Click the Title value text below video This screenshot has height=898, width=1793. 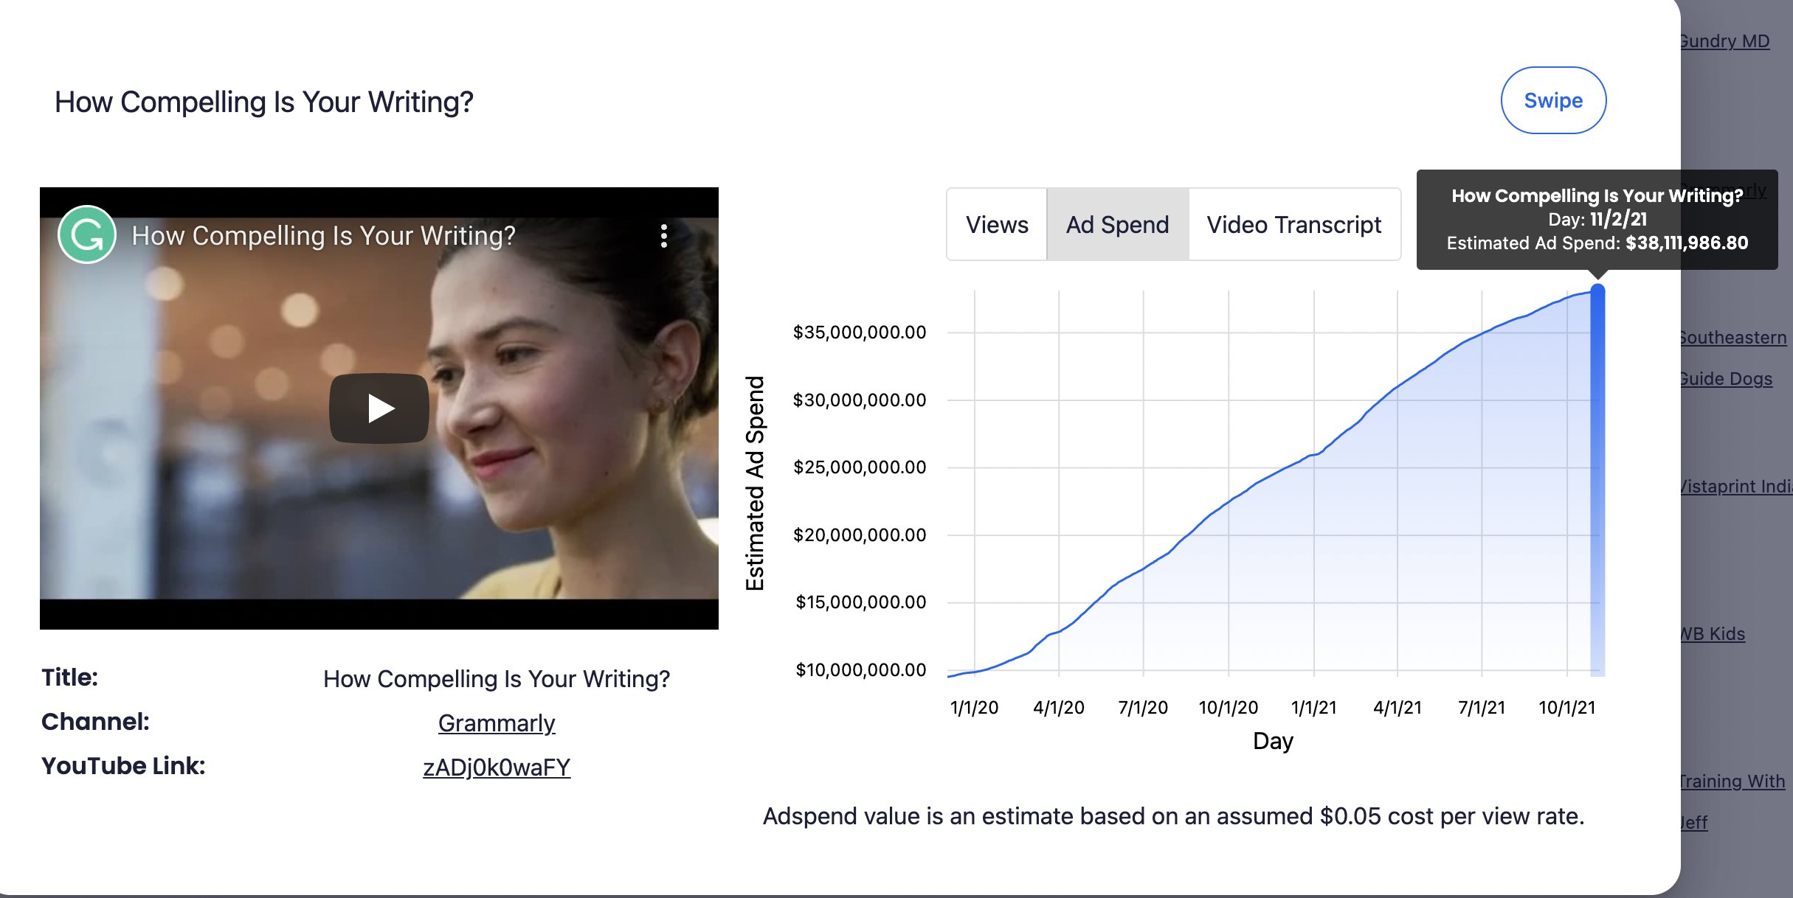(497, 679)
